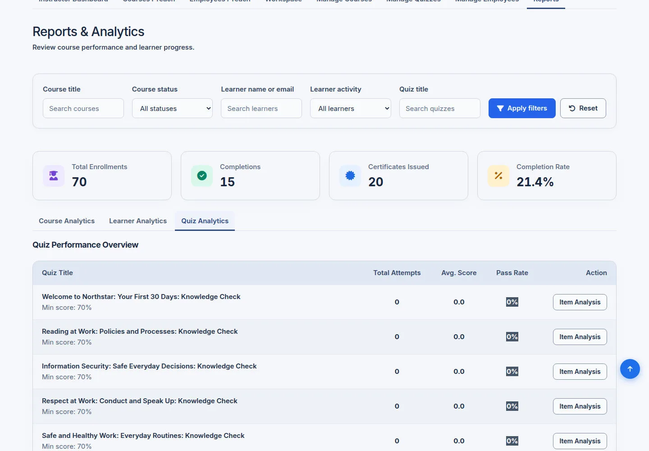Click the Pass Rate column header
This screenshot has width=649, height=451.
512,273
